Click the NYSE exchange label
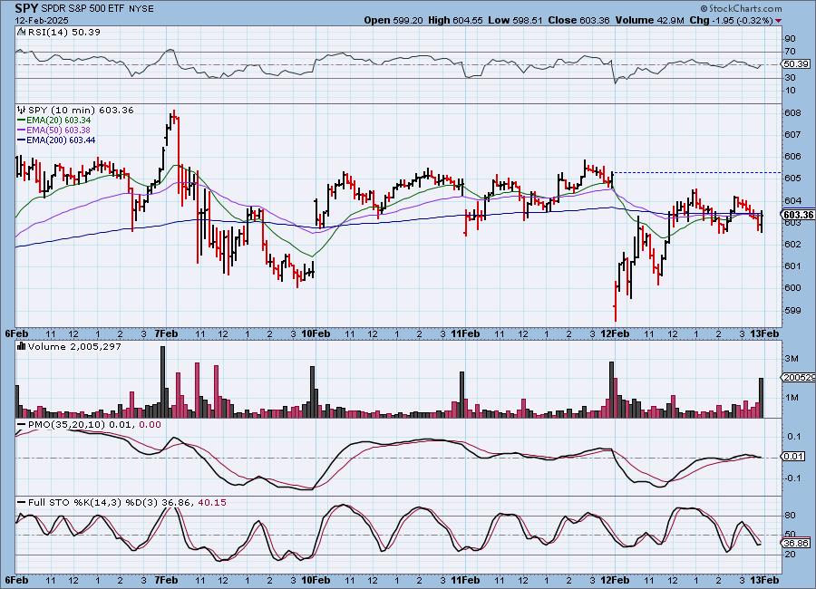This screenshot has height=589, width=816. coord(141,9)
